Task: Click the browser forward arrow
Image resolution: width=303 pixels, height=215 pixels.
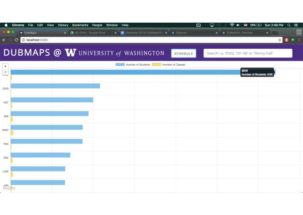Action: (10, 40)
